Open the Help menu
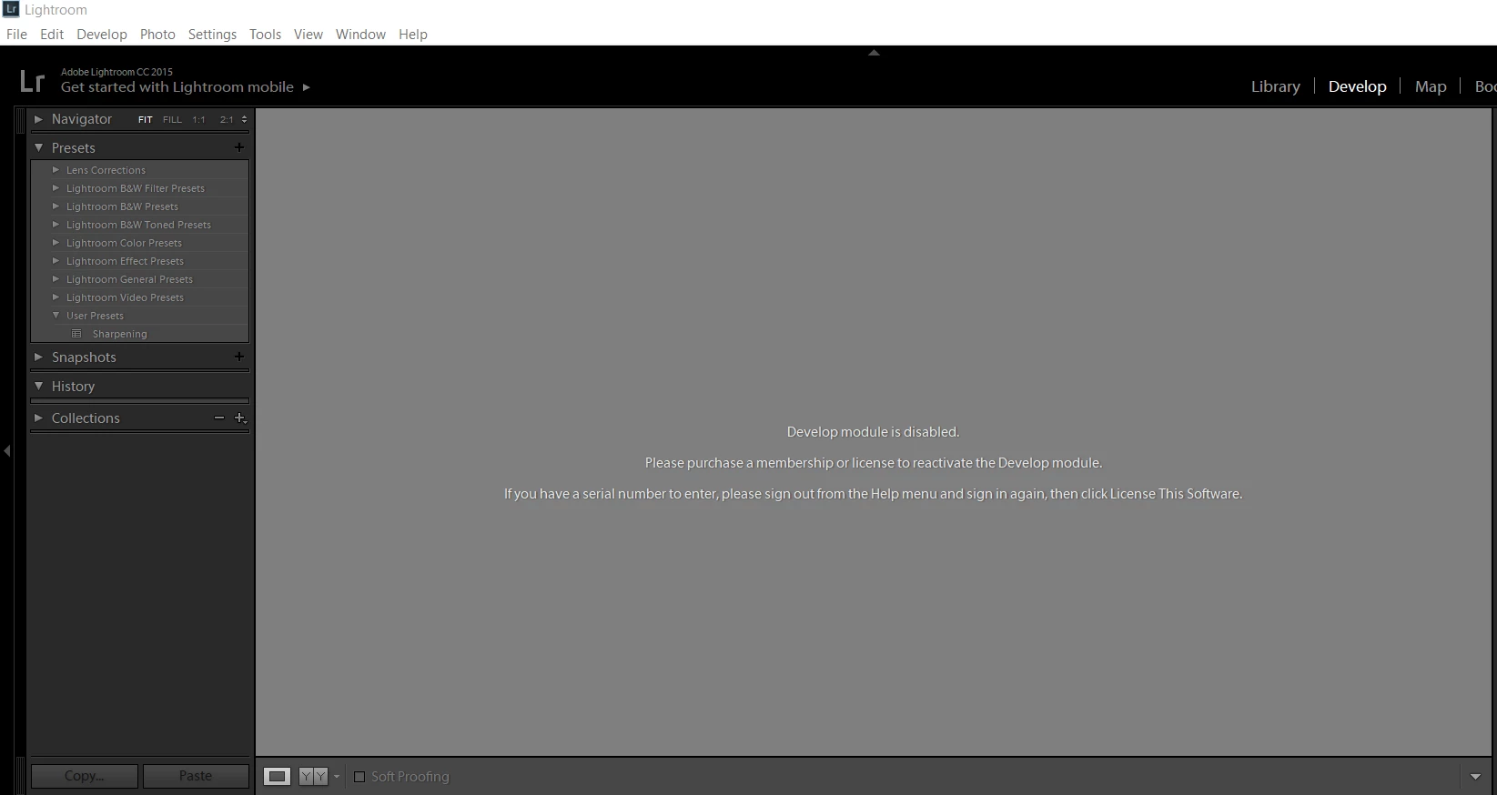Screen dimensions: 1497x795 click(x=413, y=34)
